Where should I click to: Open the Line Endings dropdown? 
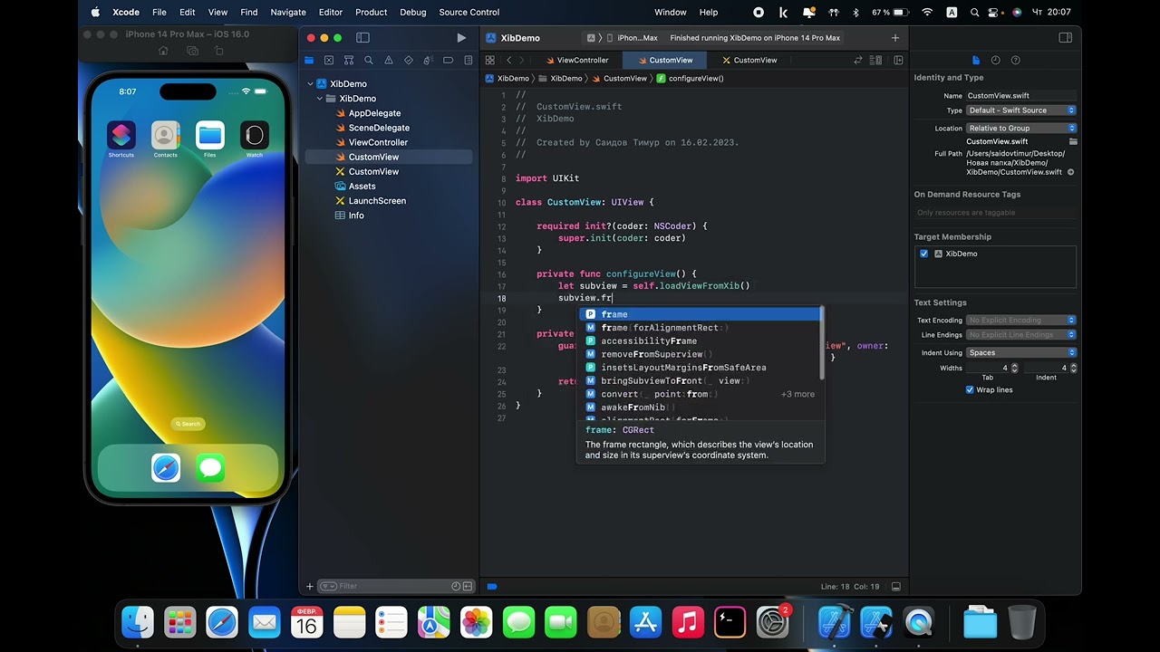[x=1021, y=335]
